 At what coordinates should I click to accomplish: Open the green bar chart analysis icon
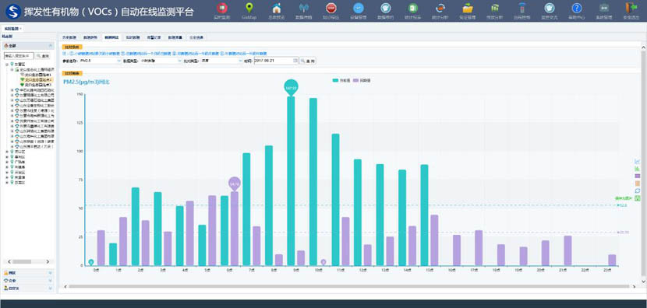tap(495, 8)
